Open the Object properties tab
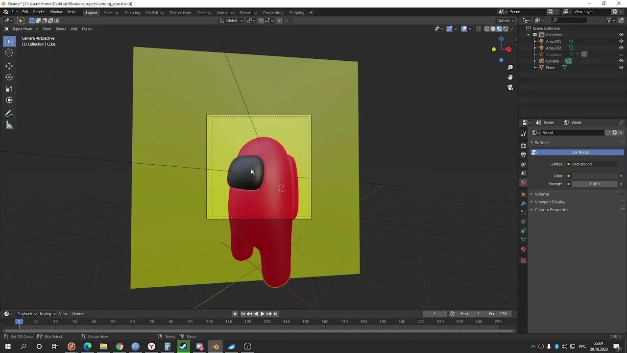The image size is (627, 353). (523, 194)
